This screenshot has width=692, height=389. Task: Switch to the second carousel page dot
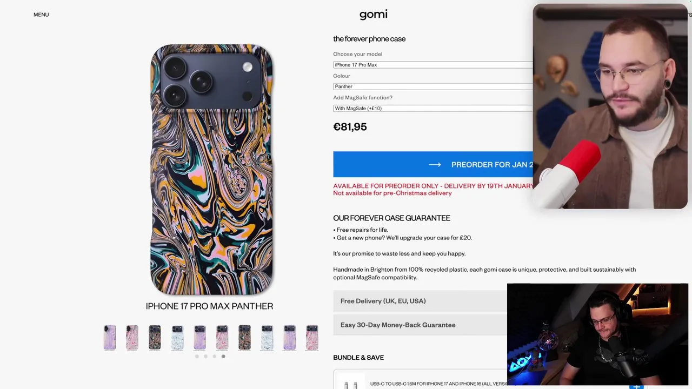pos(205,357)
